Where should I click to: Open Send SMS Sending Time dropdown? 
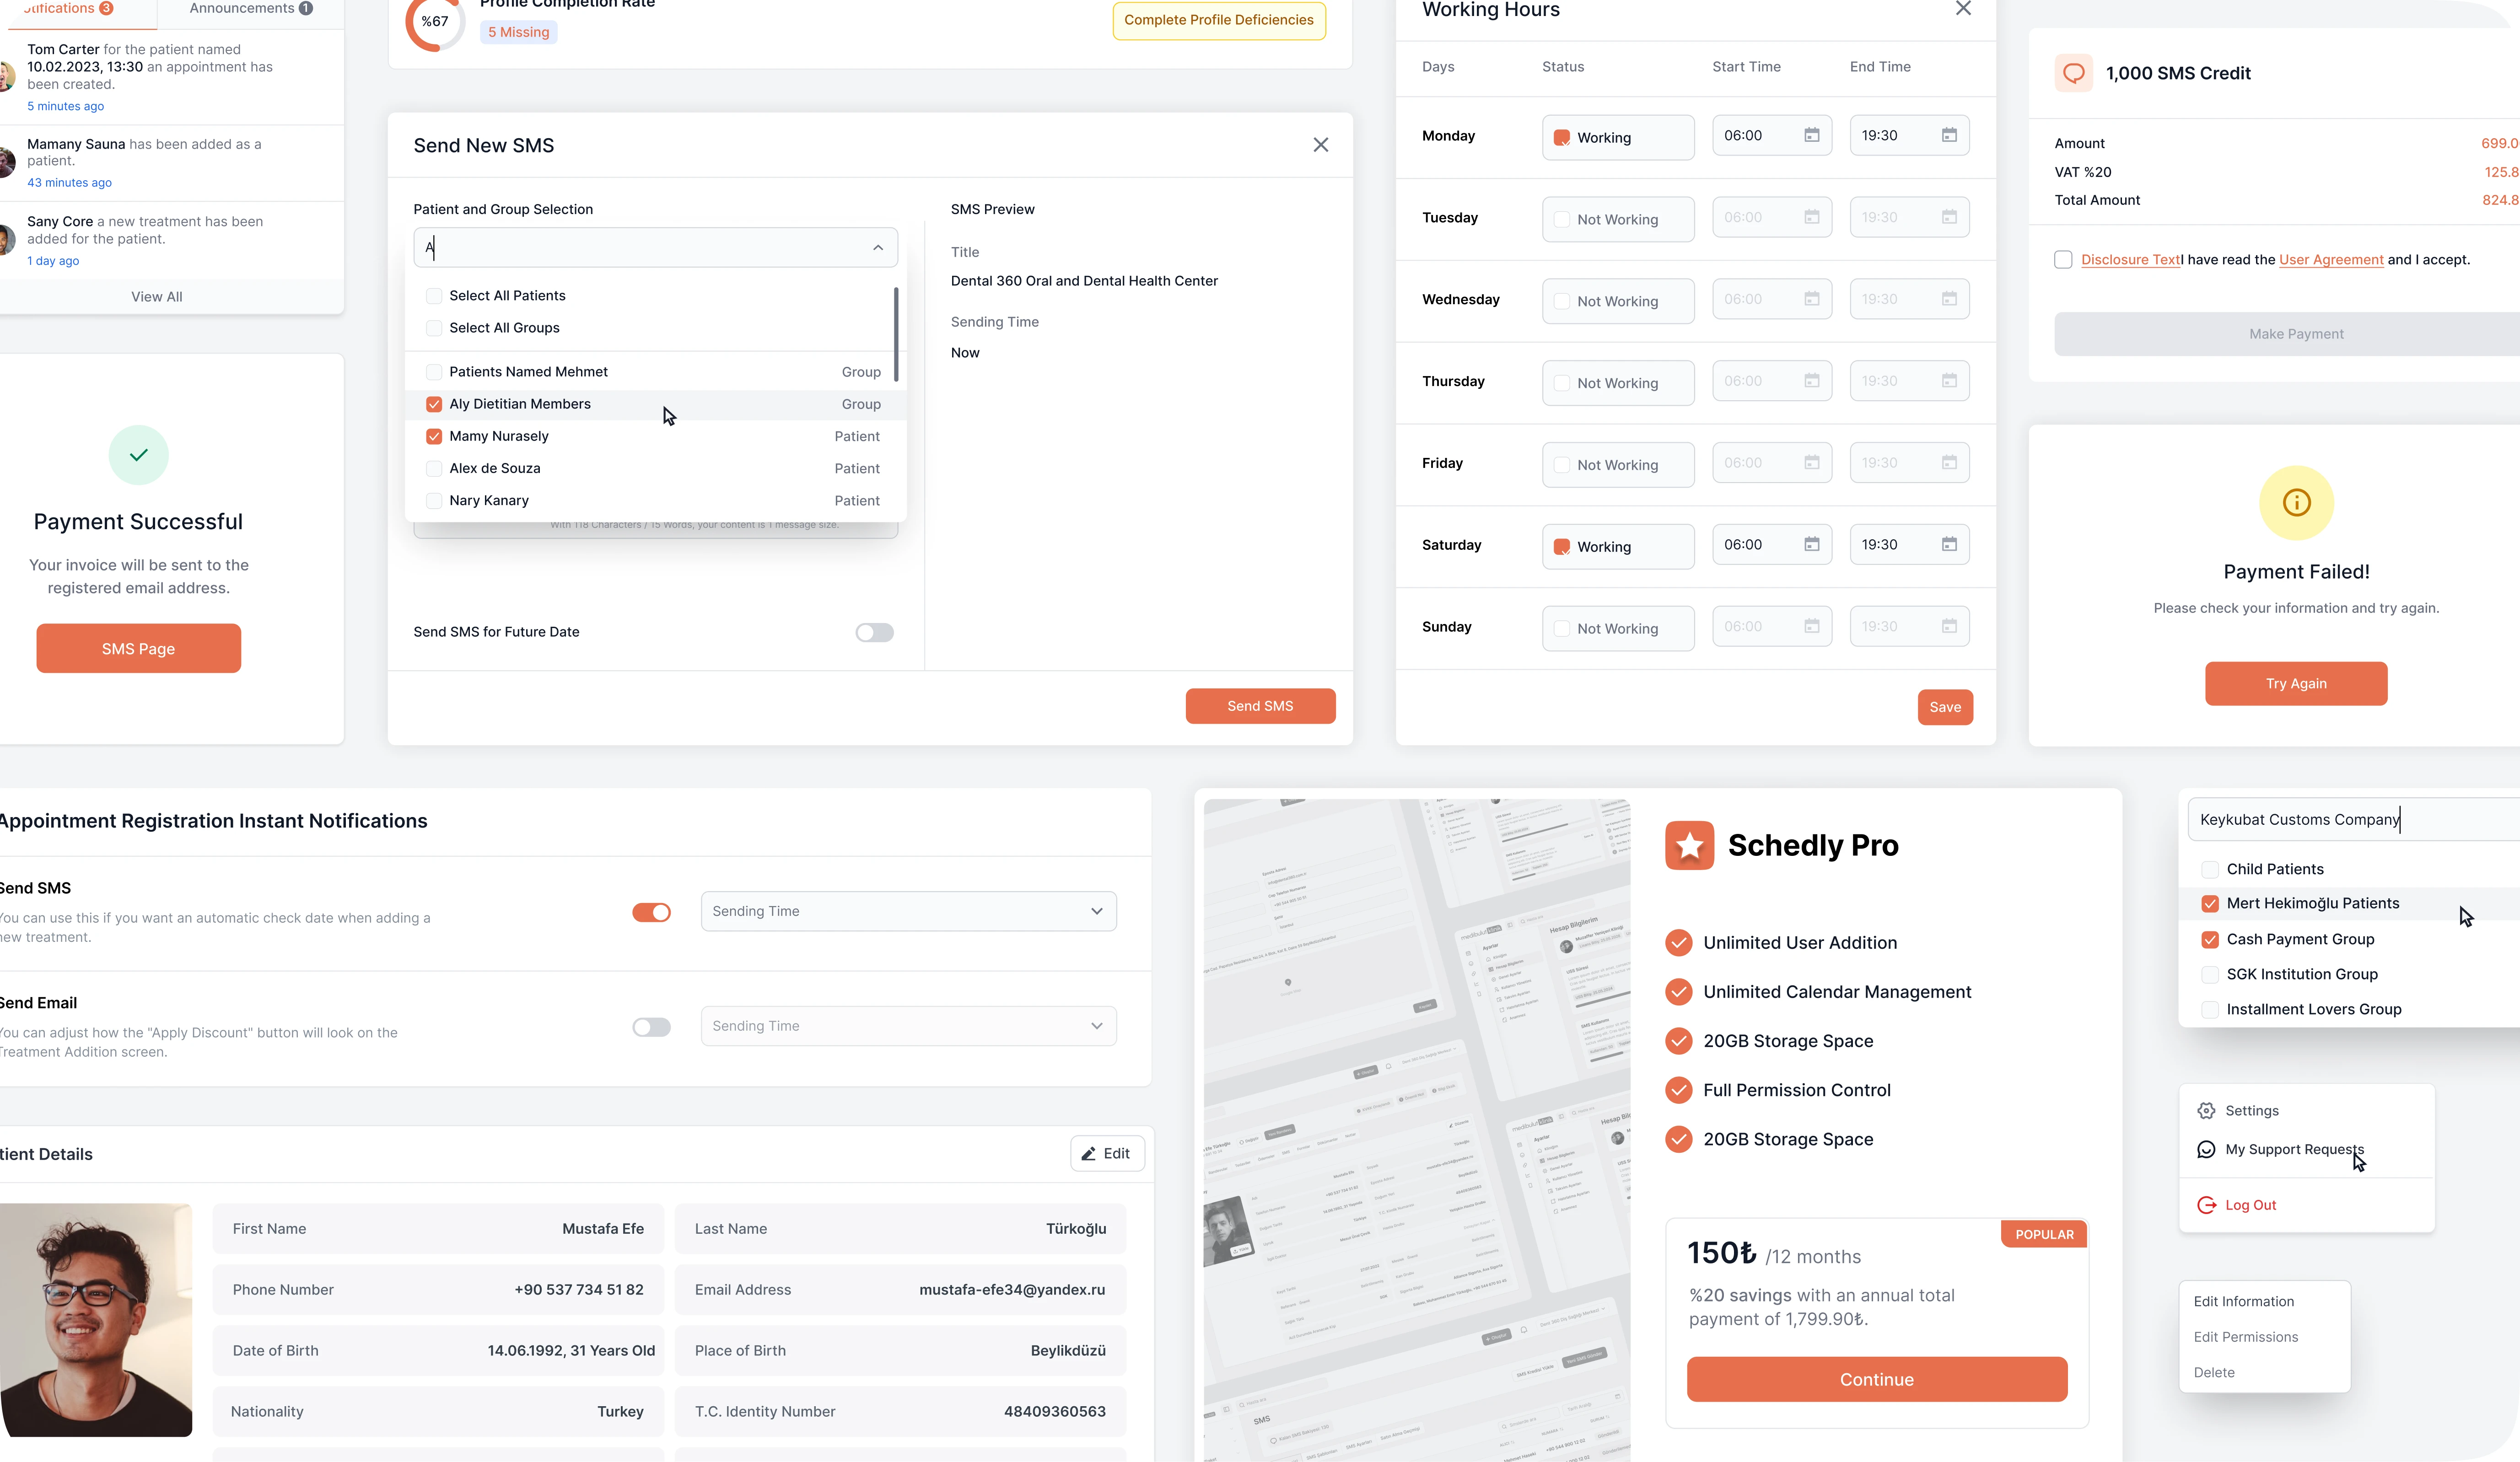coord(908,911)
